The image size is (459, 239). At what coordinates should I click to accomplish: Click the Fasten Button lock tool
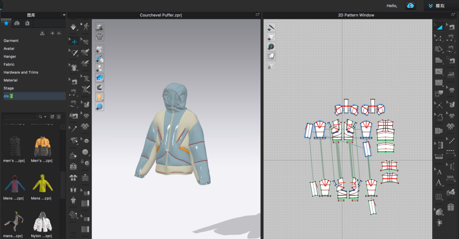click(x=85, y=163)
